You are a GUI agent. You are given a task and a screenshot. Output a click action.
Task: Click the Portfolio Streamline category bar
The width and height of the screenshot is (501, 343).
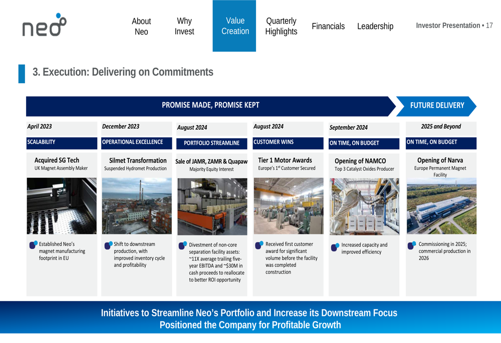[212, 143]
